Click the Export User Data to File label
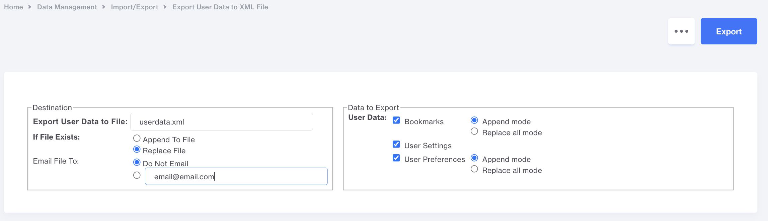 [x=80, y=122]
